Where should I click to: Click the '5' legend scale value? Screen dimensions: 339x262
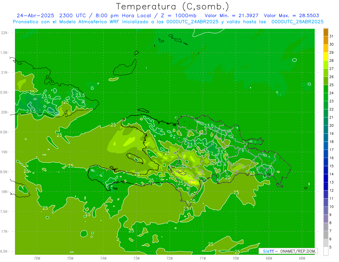pos(331,247)
